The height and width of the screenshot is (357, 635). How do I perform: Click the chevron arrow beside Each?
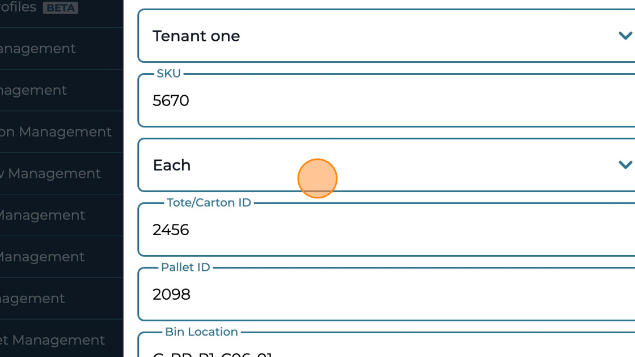click(625, 165)
